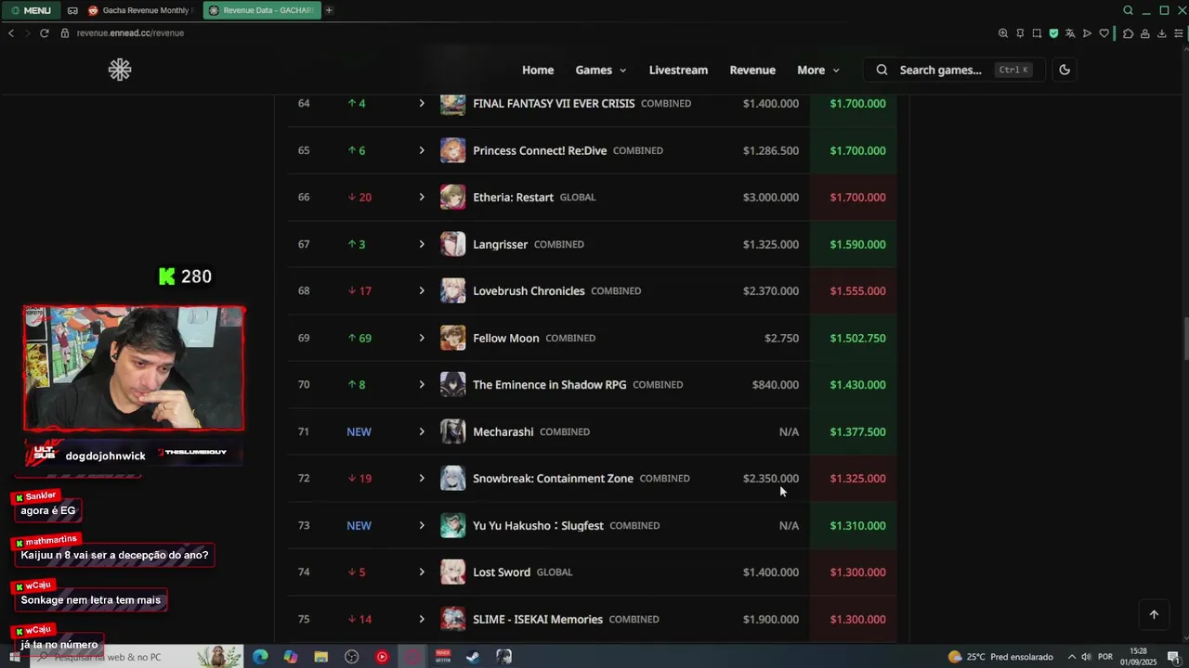
Task: Click the Etheria: Restart game icon
Action: point(452,197)
